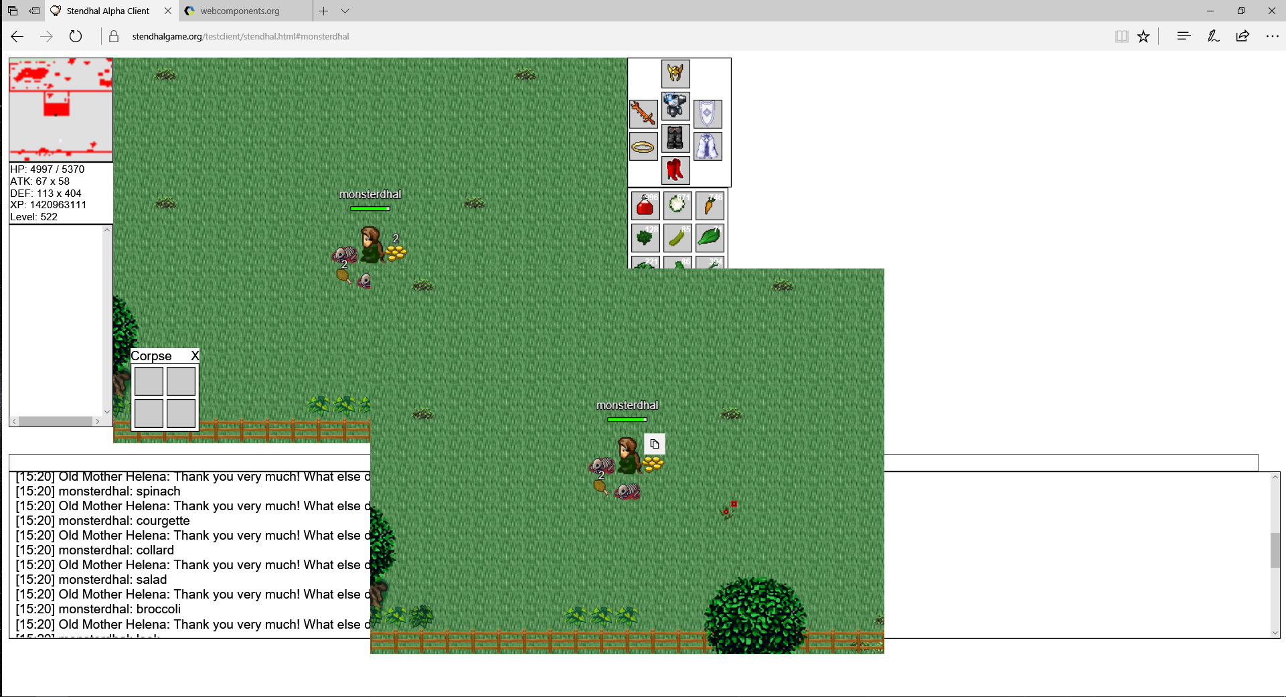Click the chat line "monsterdhal: broccoli"
The image size is (1286, 697).
98,609
